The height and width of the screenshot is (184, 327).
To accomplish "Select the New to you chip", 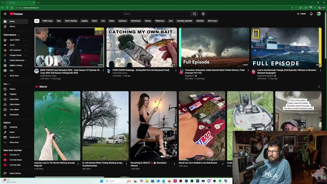I will coord(213,21).
